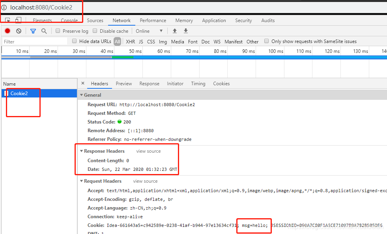View source of Response Headers

[x=148, y=151]
